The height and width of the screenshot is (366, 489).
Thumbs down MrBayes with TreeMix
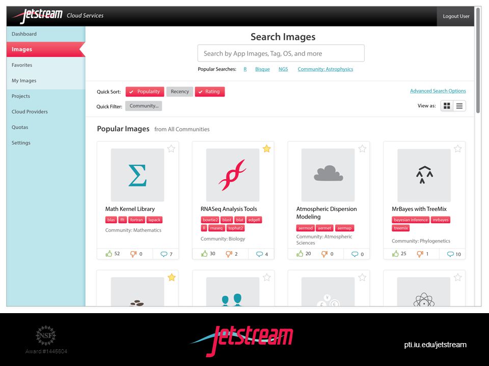click(420, 254)
